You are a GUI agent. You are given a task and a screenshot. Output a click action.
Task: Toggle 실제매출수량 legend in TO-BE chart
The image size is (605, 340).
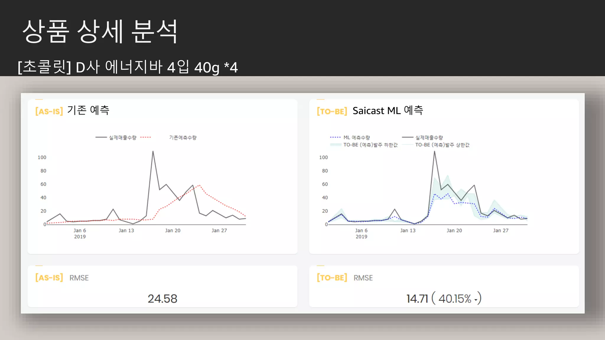[422, 138]
